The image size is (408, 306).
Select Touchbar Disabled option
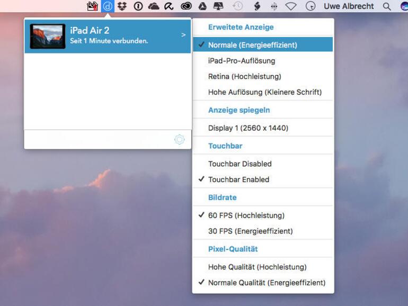(263, 164)
